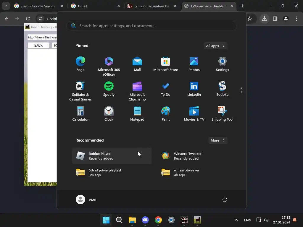Switch to the pam - Google Search tab
Image resolution: width=303 pixels, height=227 pixels.
point(39,6)
